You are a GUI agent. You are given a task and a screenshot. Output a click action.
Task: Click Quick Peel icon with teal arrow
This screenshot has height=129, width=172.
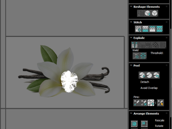142,75
